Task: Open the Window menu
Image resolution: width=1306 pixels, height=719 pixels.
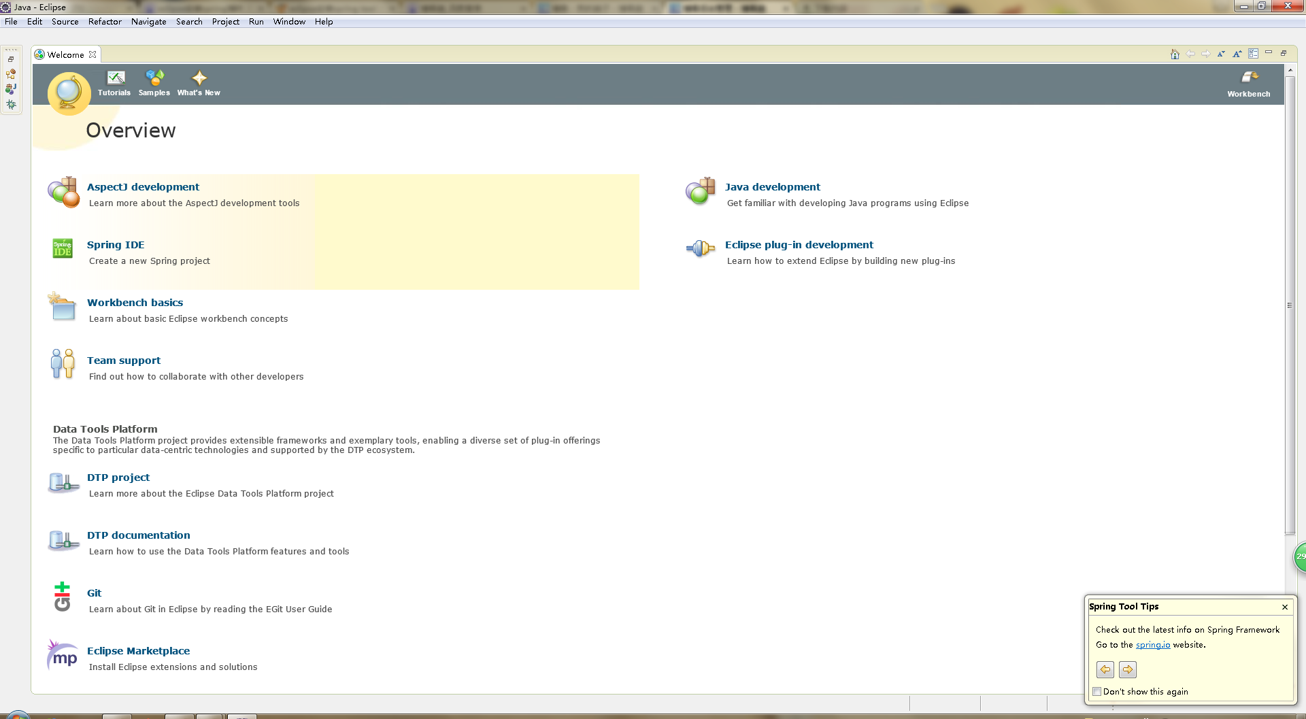Action: coord(289,22)
